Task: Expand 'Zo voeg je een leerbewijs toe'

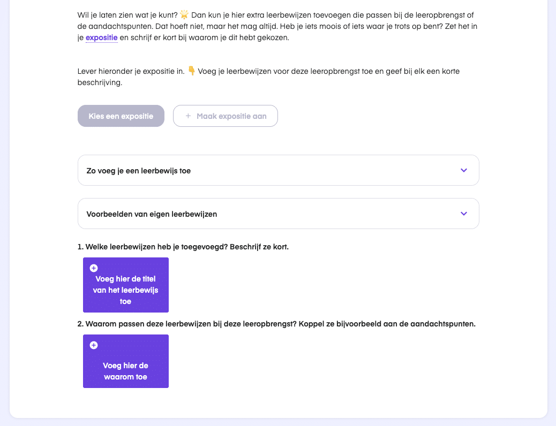Action: tap(279, 170)
